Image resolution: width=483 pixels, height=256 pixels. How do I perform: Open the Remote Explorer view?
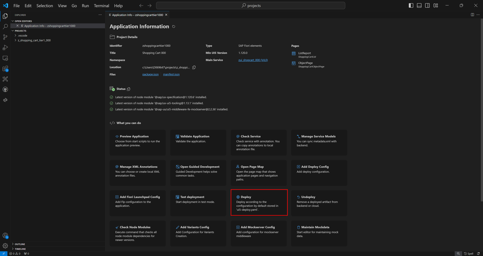pos(5,58)
